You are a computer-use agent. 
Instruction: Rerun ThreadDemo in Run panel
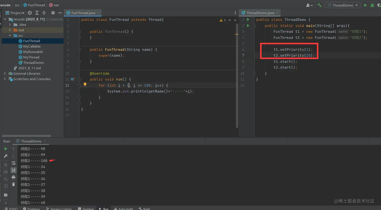tap(6, 149)
